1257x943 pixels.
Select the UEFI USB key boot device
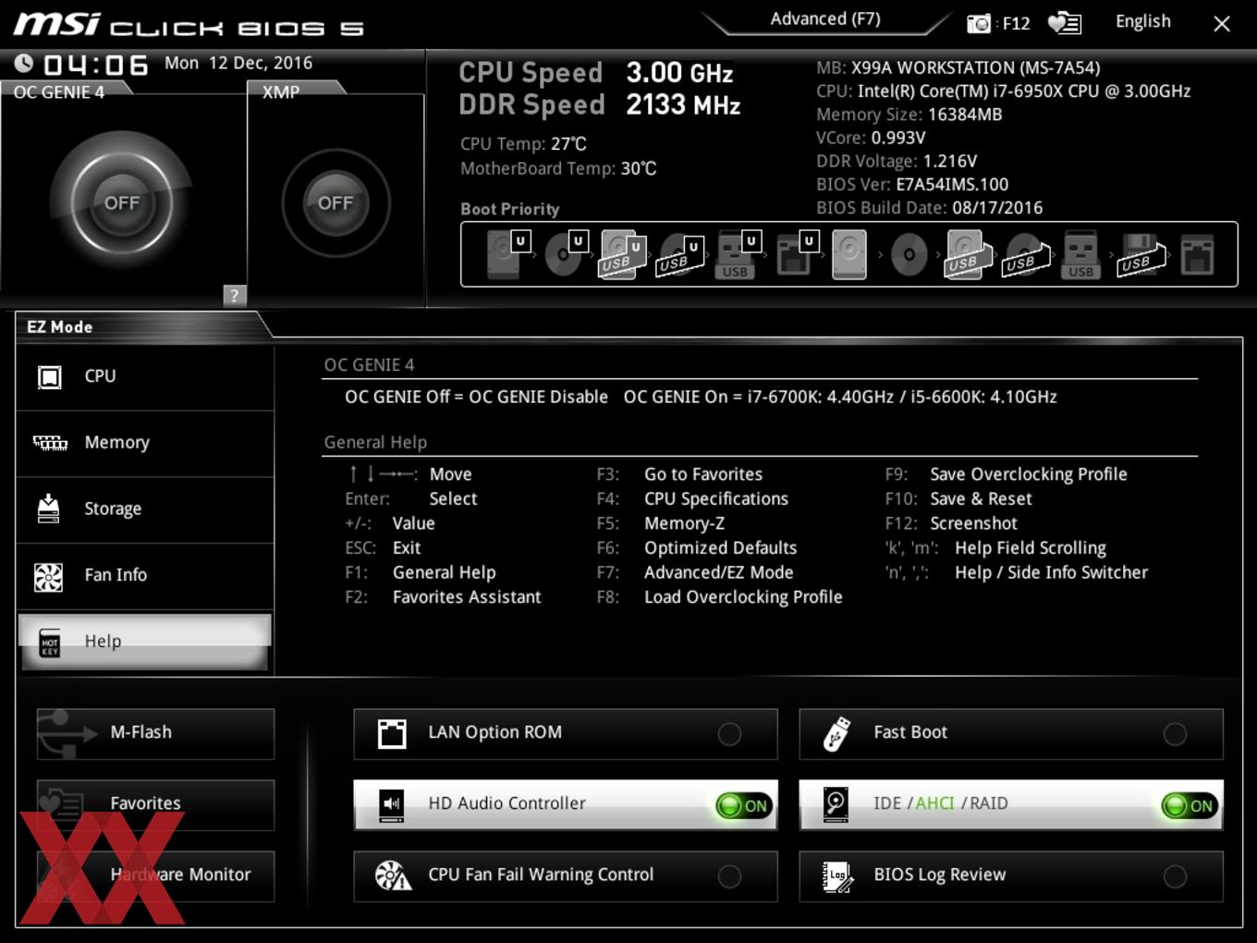(x=738, y=254)
